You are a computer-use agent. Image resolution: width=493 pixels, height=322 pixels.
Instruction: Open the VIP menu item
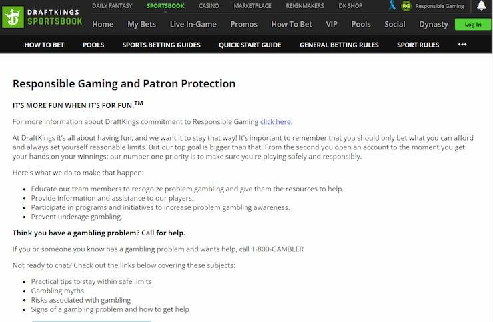(332, 24)
